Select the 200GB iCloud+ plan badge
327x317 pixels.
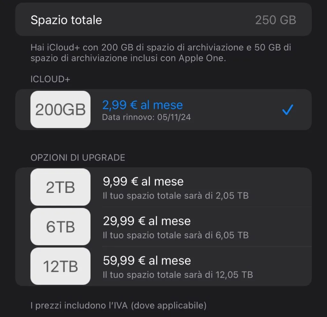[x=60, y=110]
